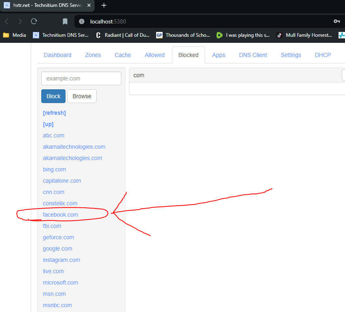Screen dimensions: 345x312
Task: Click the blue Block button
Action: pos(53,96)
